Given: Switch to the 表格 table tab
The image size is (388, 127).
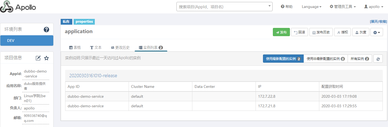Looking at the screenshot, I should [x=75, y=47].
